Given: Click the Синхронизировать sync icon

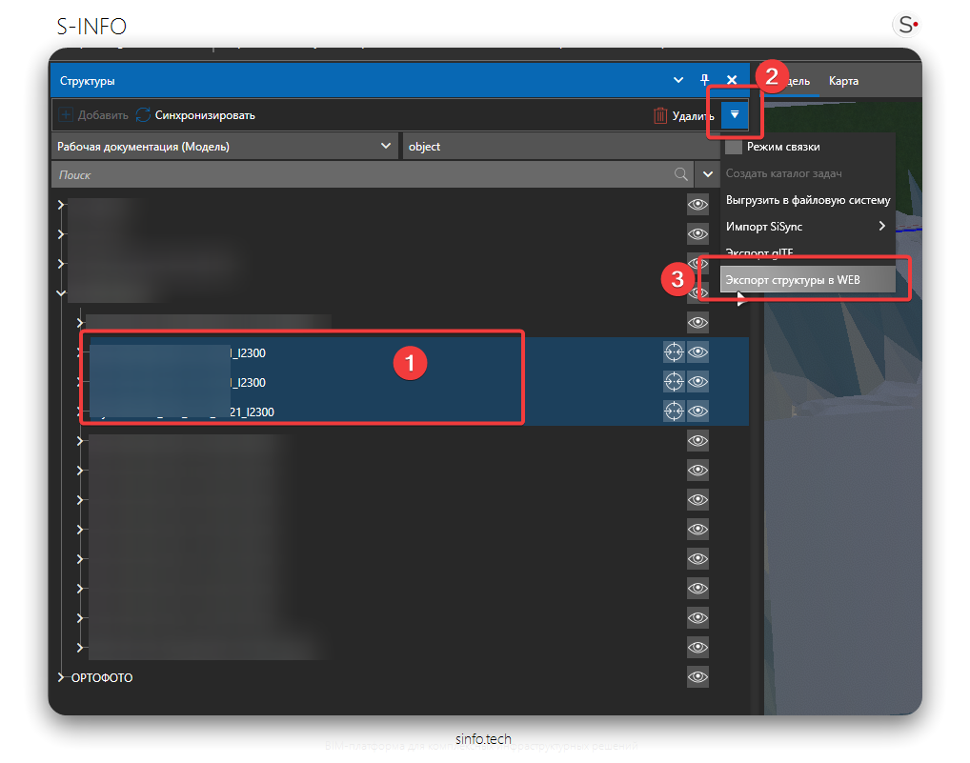Looking at the screenshot, I should click(x=144, y=115).
